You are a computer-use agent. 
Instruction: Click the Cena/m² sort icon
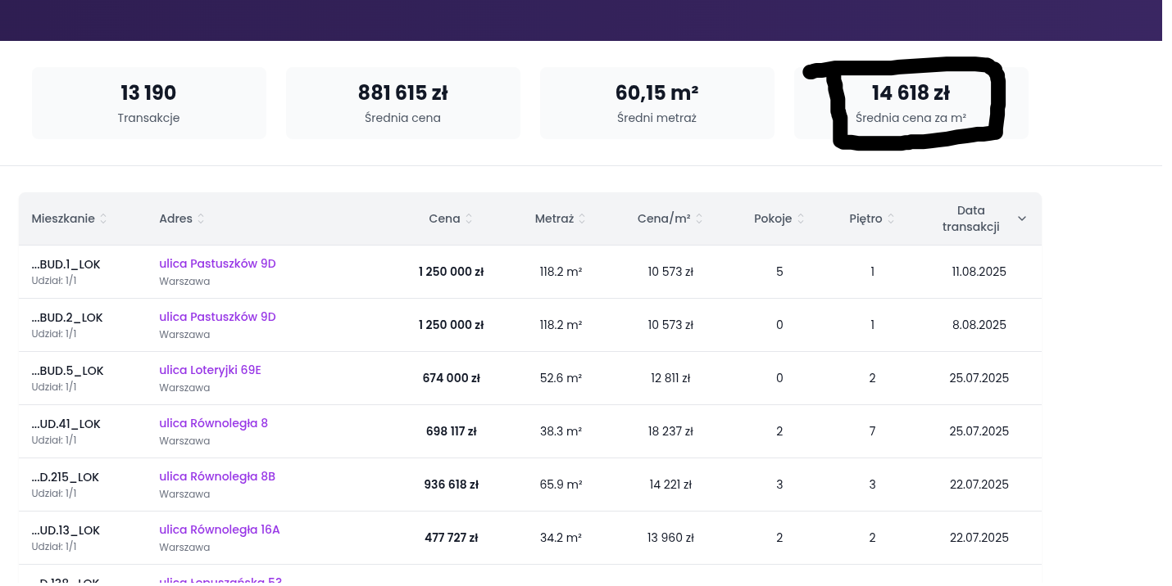[x=699, y=219]
